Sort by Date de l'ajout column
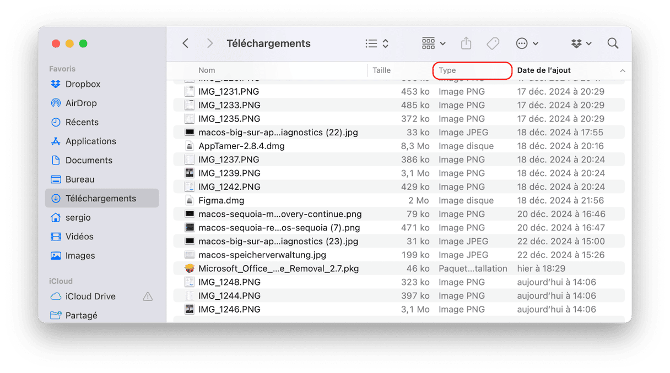 (544, 70)
